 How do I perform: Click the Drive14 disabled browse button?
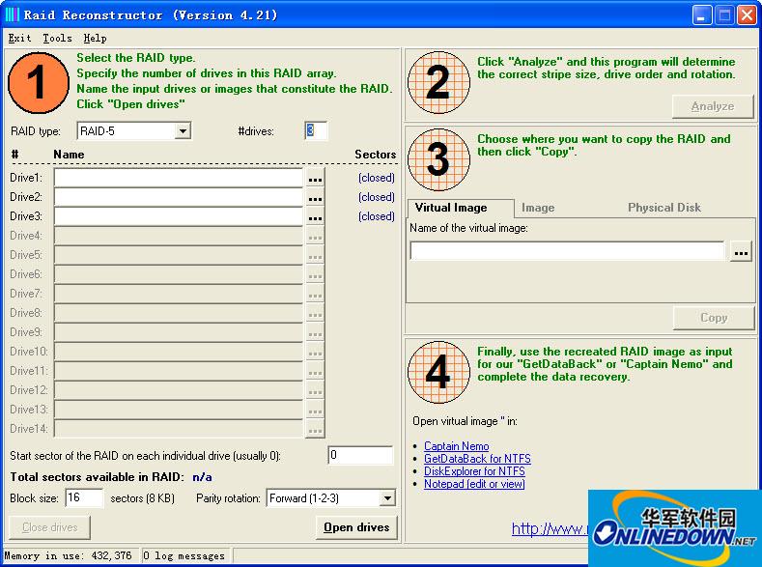tap(315, 430)
